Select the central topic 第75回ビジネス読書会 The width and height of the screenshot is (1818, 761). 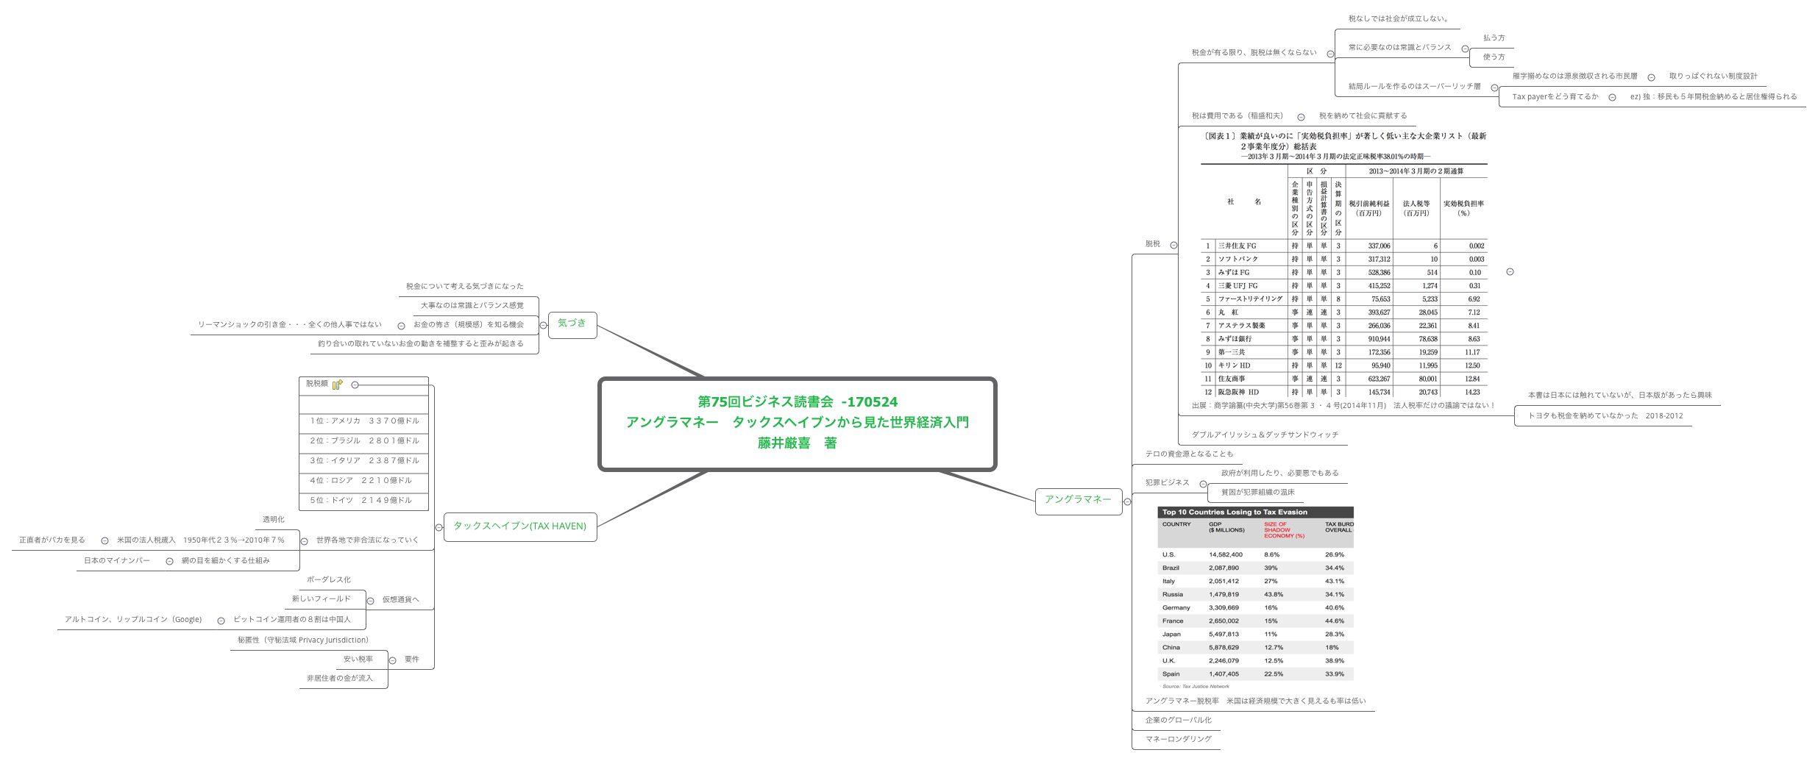[x=797, y=423]
